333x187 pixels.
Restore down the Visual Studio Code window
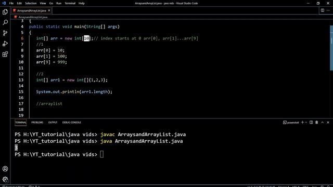click(318, 3)
